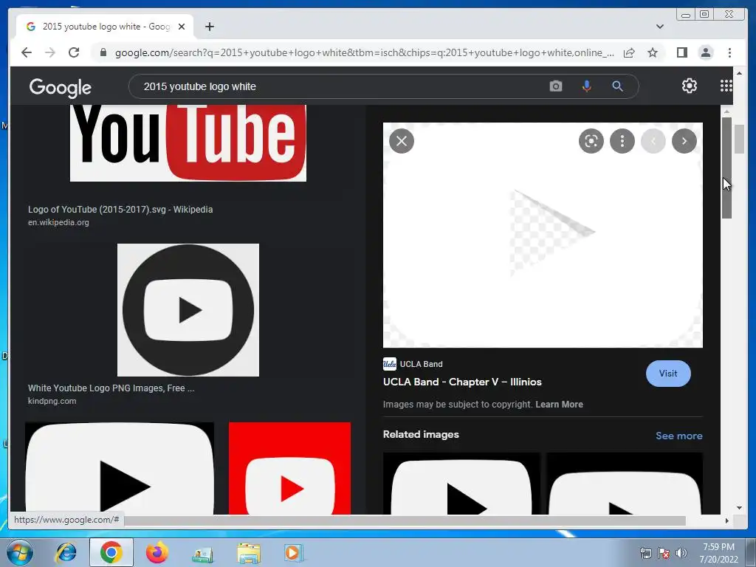
Task: Open the Chrome three-dot menu
Action: (x=729, y=52)
